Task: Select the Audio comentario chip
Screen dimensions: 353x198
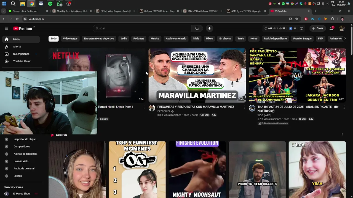Action: point(176,38)
